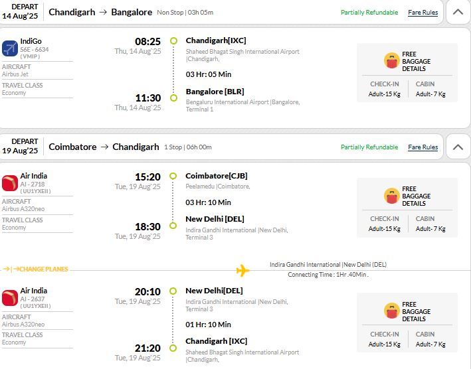
Task: Click the Air India logo for flight AI-2637
Action: click(x=10, y=298)
